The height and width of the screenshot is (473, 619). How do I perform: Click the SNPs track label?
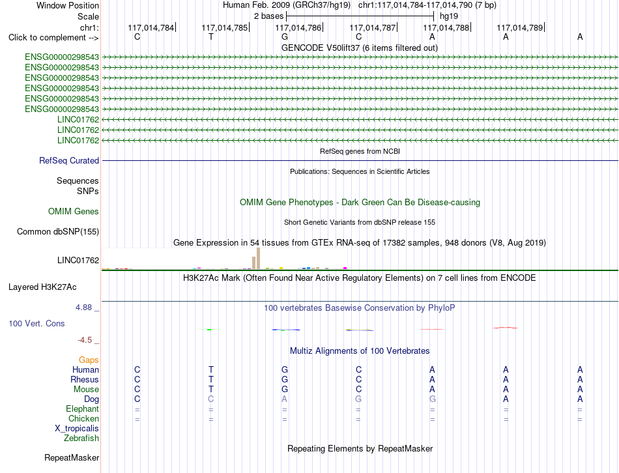(x=88, y=191)
